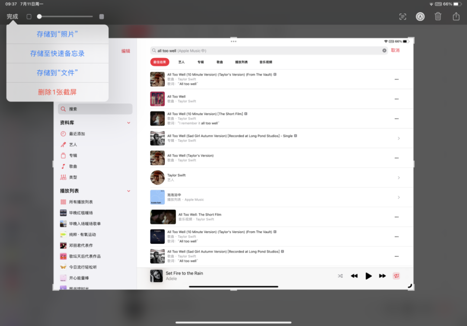Skip to next track in player bar
This screenshot has width=467, height=326.
382,276
